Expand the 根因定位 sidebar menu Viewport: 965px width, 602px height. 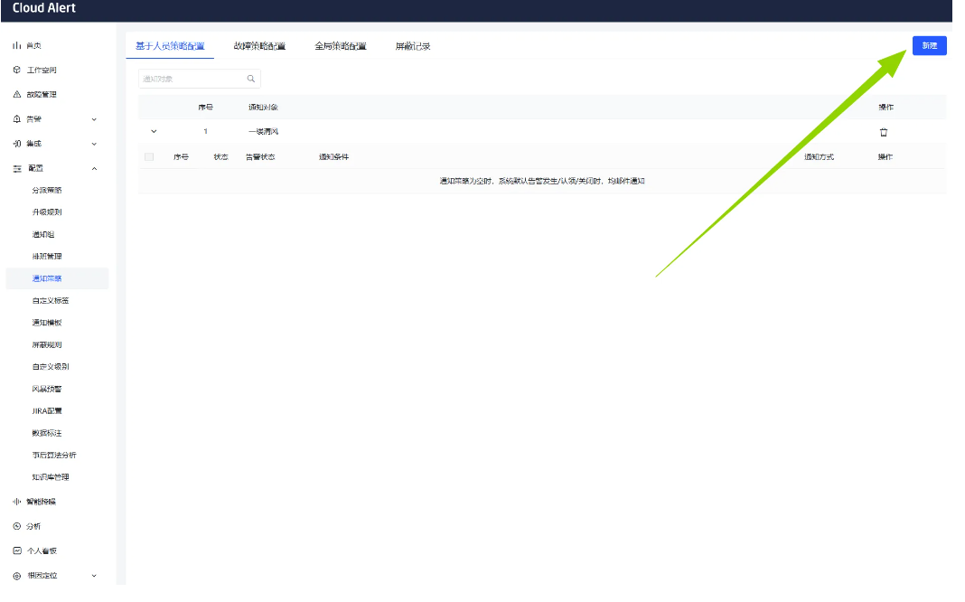[94, 576]
